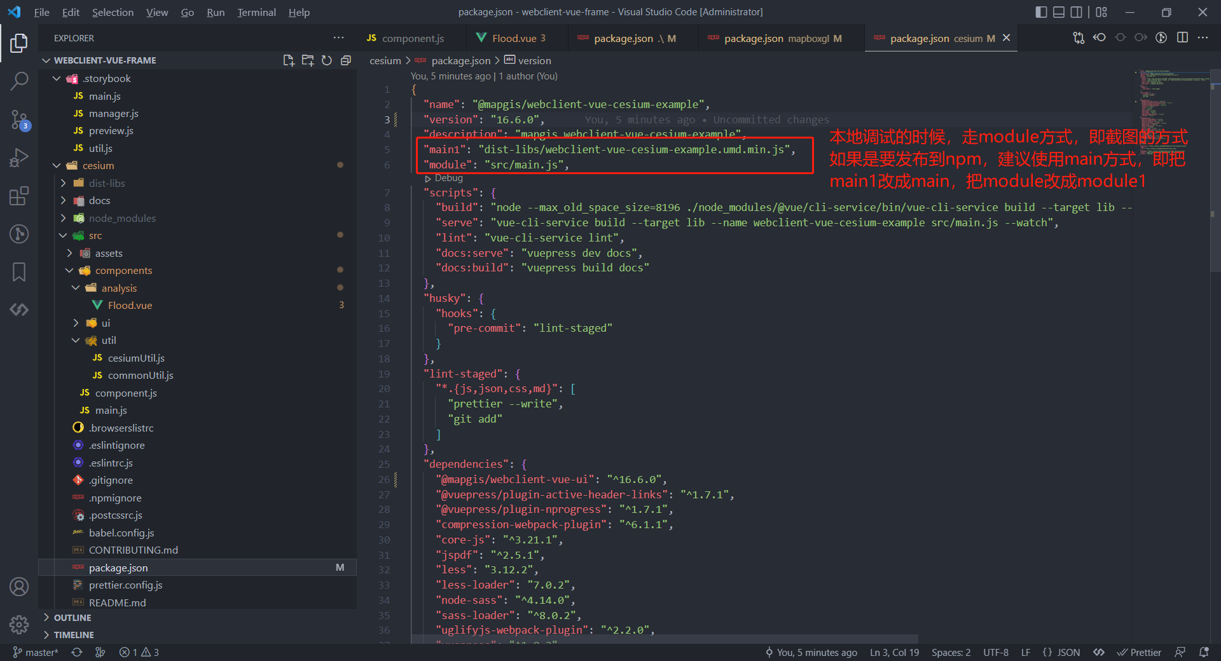
Task: Toggle the bottom panel visibility
Action: pyautogui.click(x=1059, y=12)
